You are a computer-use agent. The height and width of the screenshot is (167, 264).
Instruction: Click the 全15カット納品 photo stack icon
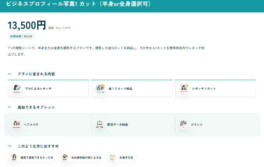(x=100, y=89)
